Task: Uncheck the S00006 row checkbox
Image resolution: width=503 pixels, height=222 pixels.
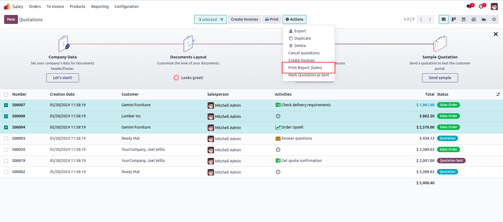Action: (6, 116)
